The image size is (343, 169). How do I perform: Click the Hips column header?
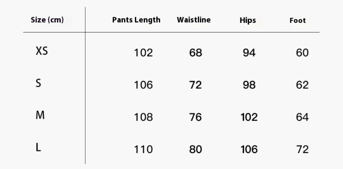tap(248, 21)
